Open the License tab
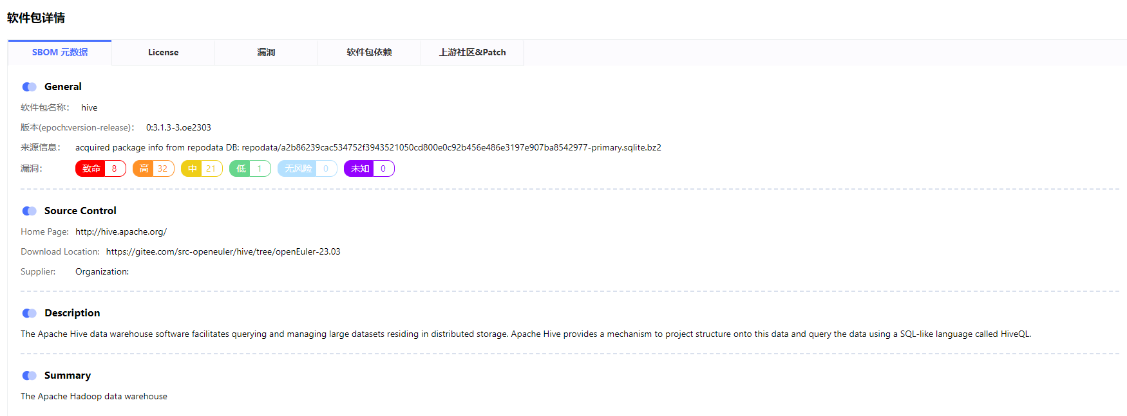Screen dimensions: 1127x416 coord(163,53)
